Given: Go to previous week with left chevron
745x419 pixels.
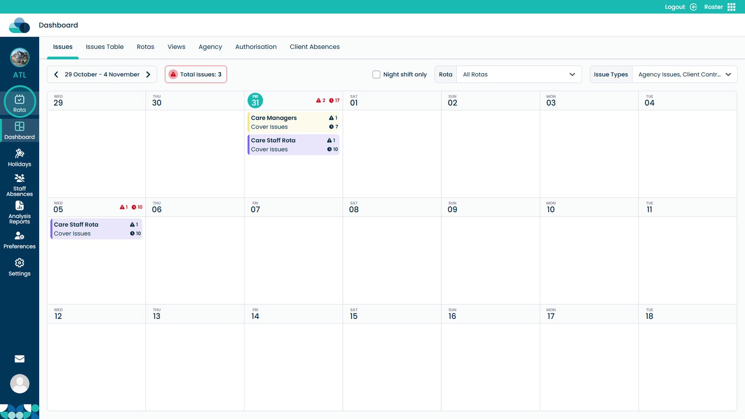Looking at the screenshot, I should (56, 74).
